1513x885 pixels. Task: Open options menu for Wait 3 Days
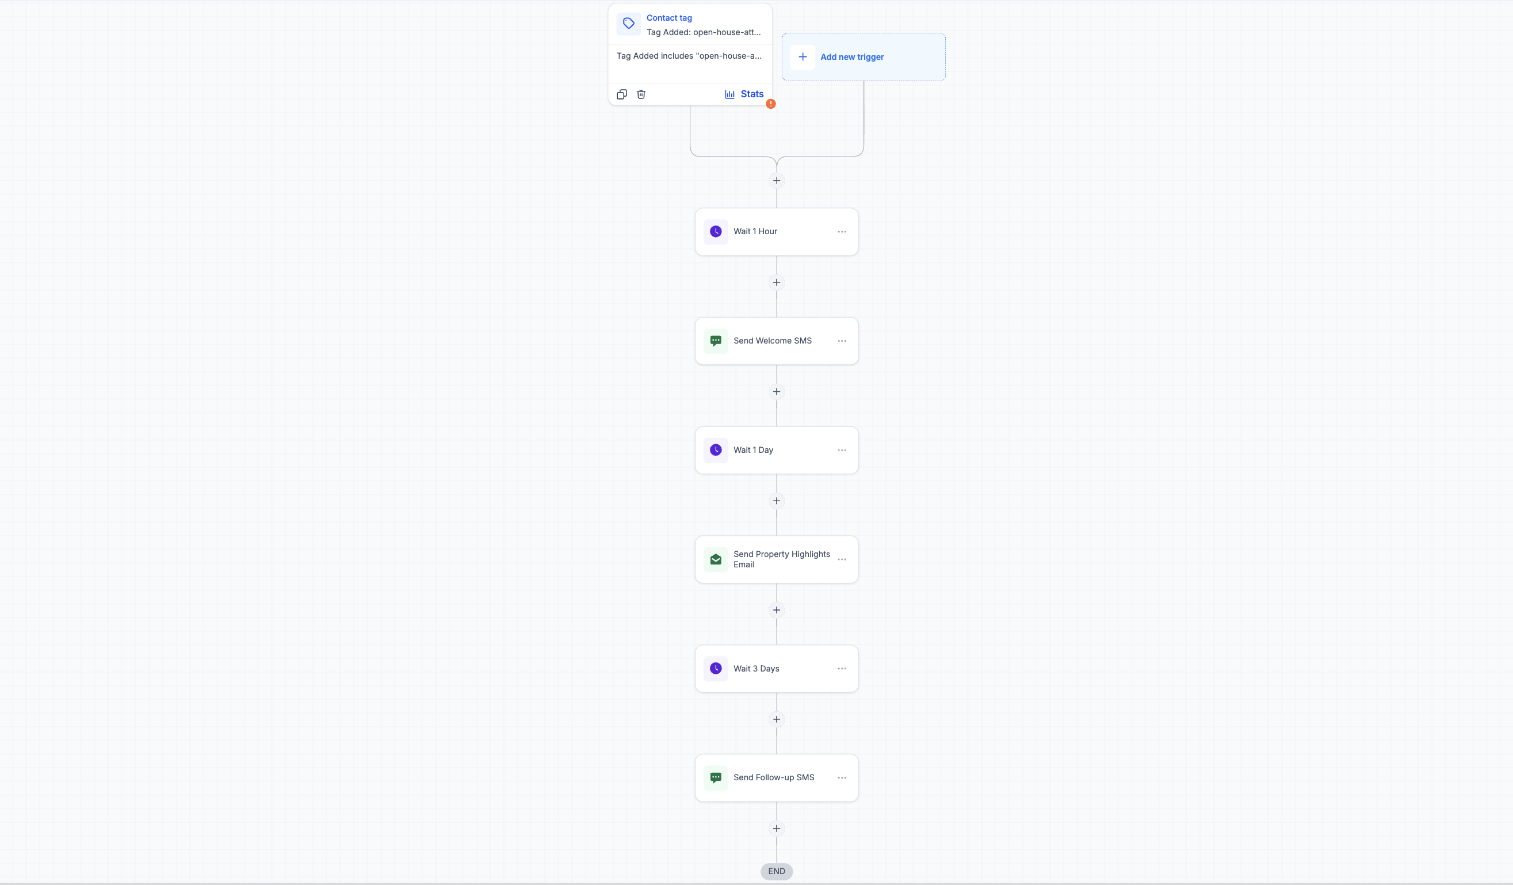point(842,669)
